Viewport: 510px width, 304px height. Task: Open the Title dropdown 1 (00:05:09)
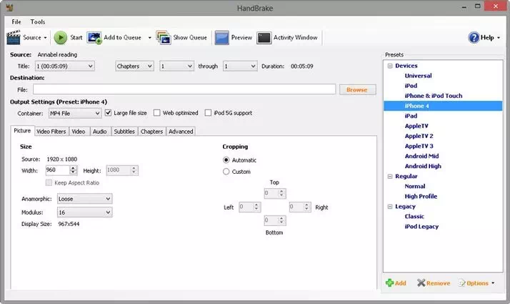65,66
